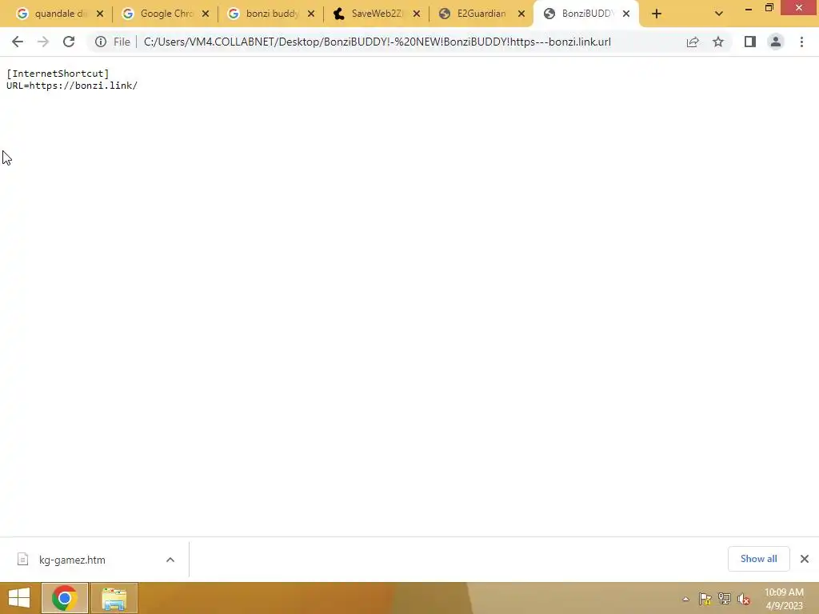Close the BonziBUDDY tab
This screenshot has height=614, width=819.
(x=626, y=14)
